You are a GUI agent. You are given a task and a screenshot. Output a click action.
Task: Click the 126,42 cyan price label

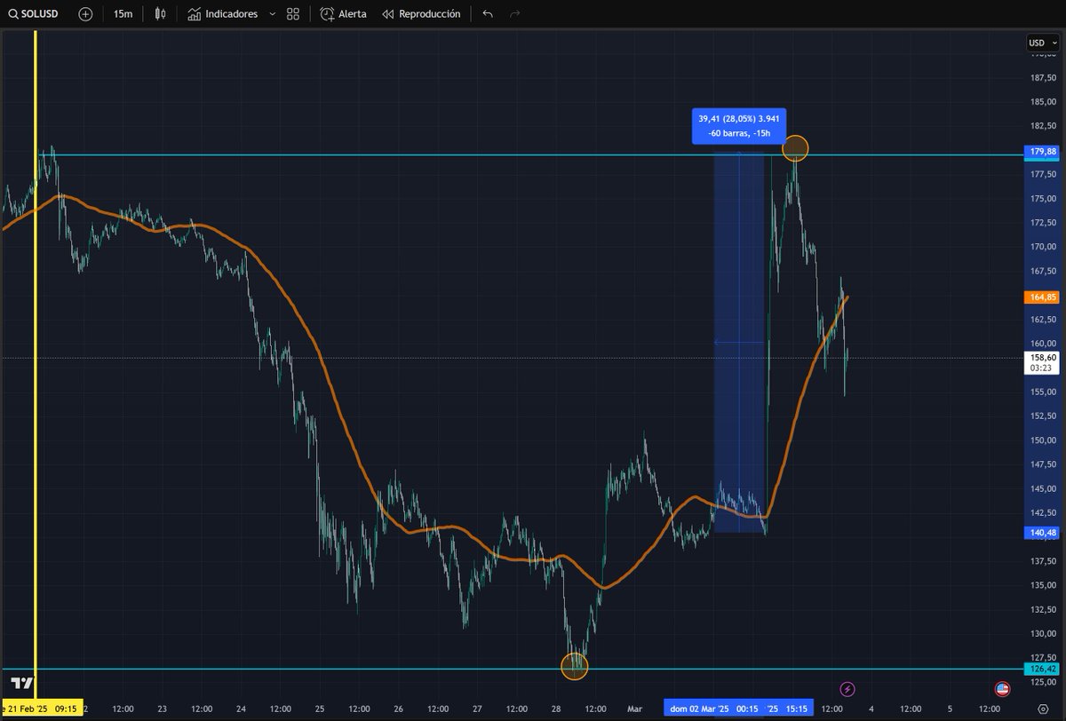pyautogui.click(x=1042, y=669)
